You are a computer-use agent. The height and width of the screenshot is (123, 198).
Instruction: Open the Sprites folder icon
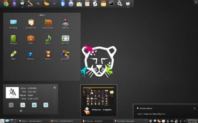click(x=31, y=55)
